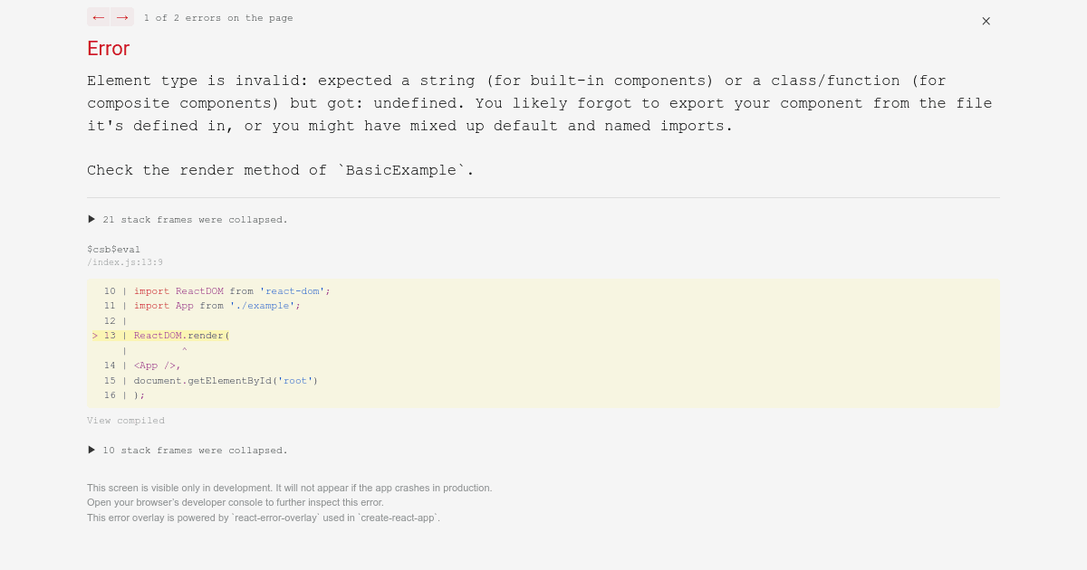This screenshot has height=570, width=1087.
Task: Expand the 10 collapsed stack frames
Action: click(x=196, y=450)
